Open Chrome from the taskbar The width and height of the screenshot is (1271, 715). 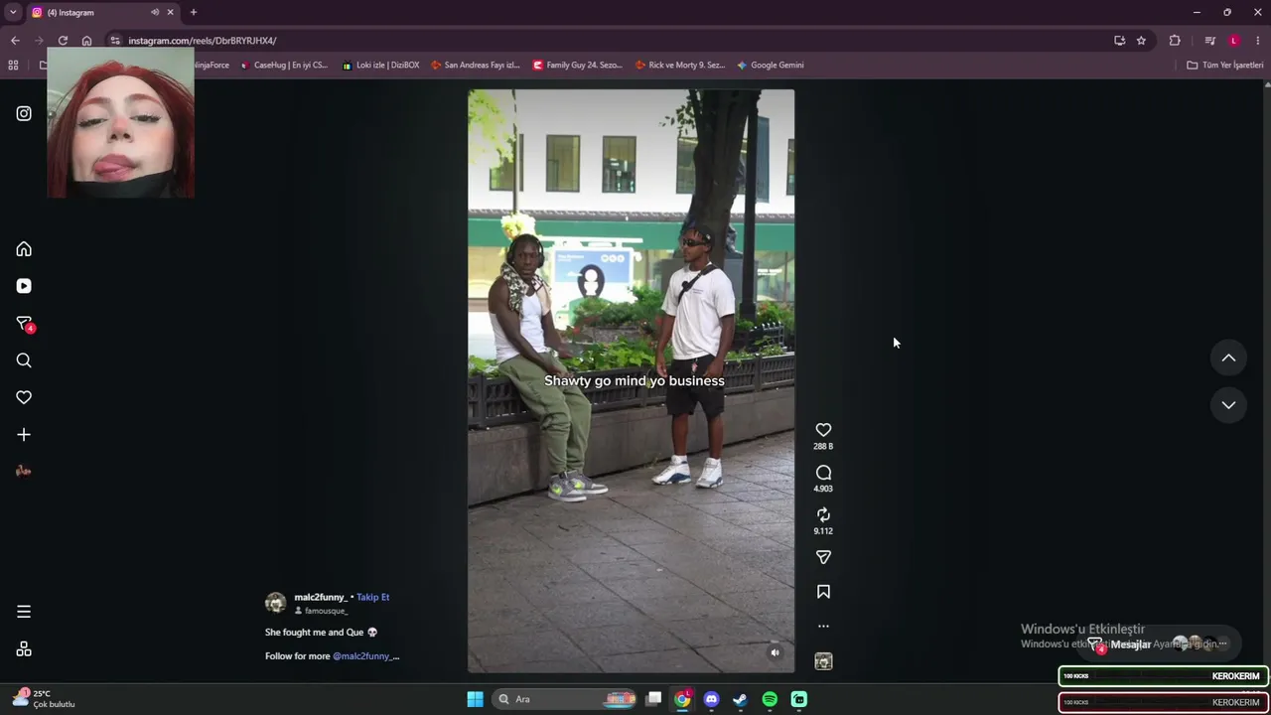point(682,699)
